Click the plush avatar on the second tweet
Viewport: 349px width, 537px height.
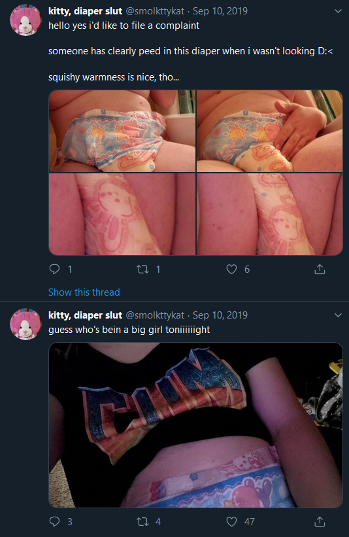point(25,324)
